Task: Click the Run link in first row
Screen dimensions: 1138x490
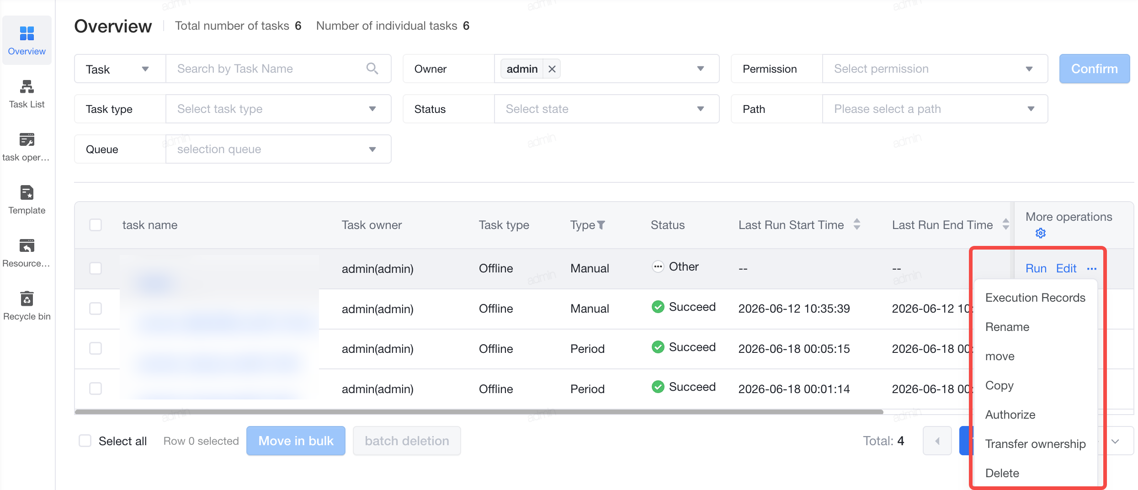Action: (x=1036, y=268)
